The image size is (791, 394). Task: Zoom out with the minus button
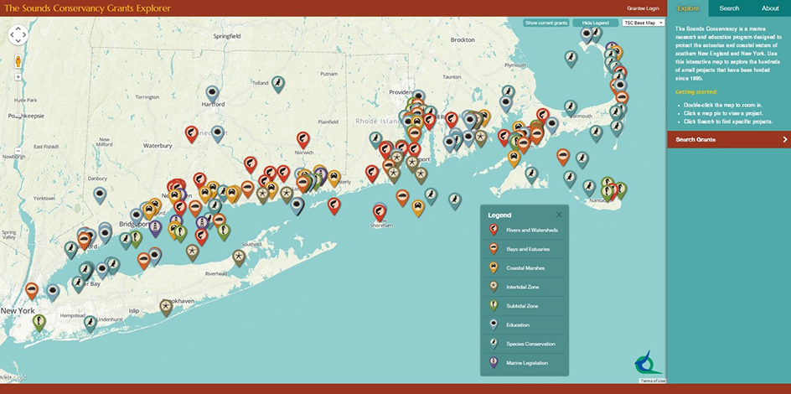pyautogui.click(x=18, y=151)
